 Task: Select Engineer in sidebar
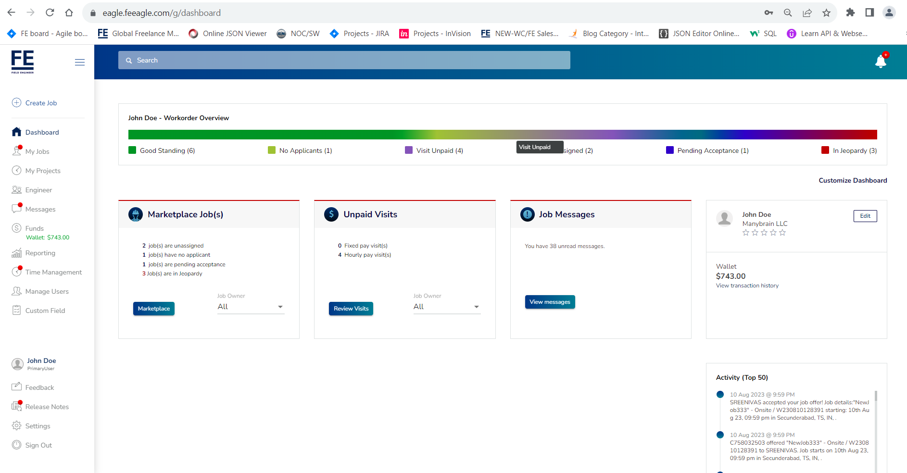38,190
